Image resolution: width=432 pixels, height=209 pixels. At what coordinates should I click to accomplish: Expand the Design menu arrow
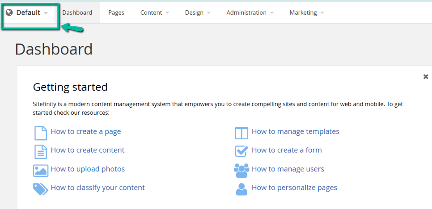[x=208, y=13]
